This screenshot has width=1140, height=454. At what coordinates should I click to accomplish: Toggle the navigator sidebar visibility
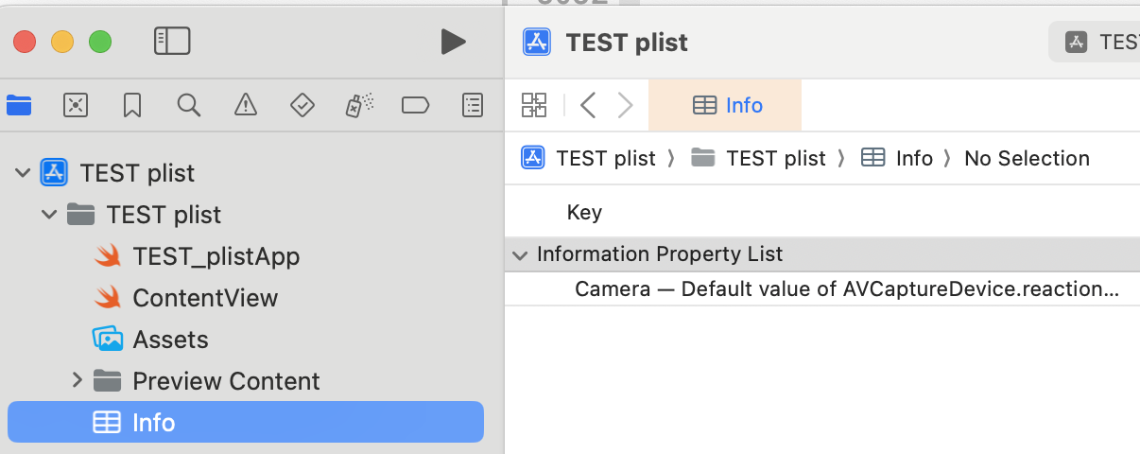coord(172,41)
